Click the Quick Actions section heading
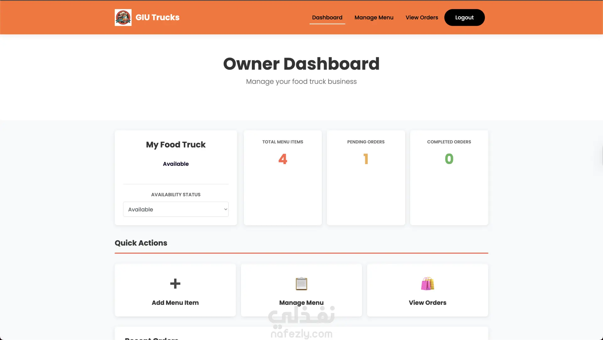 tap(141, 243)
